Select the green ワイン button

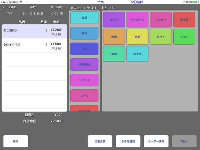point(184,37)
